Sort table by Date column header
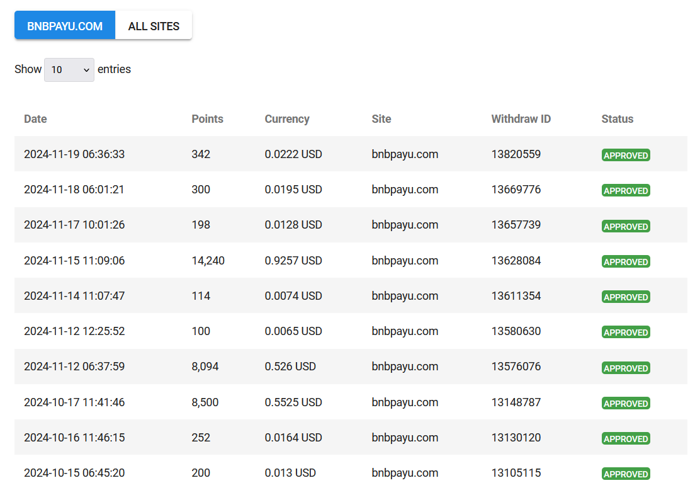 tap(35, 119)
